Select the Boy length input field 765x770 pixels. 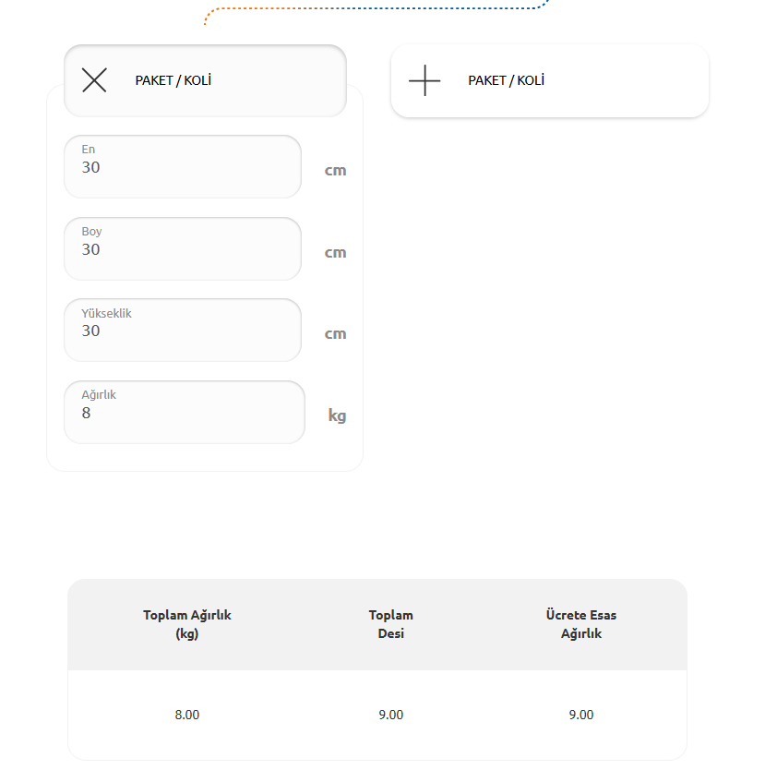pyautogui.click(x=183, y=249)
